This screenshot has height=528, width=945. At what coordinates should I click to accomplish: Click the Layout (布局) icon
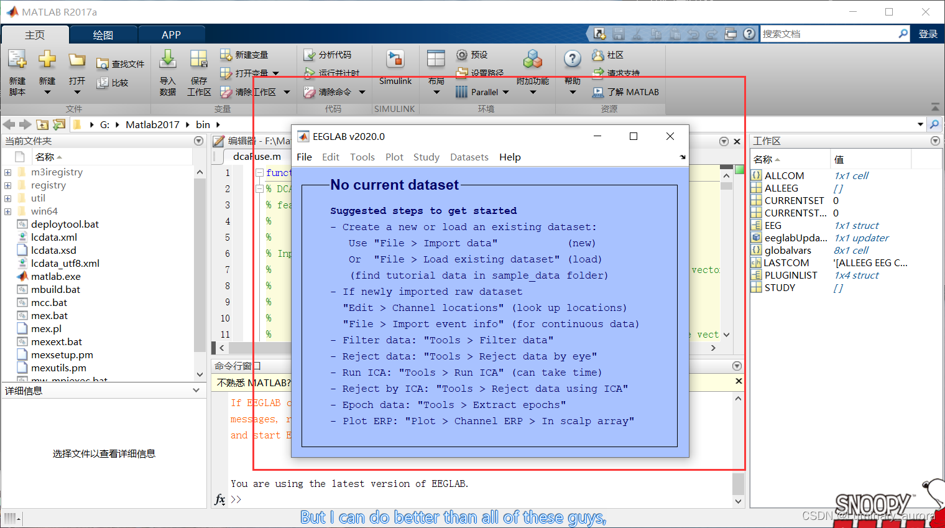(436, 59)
